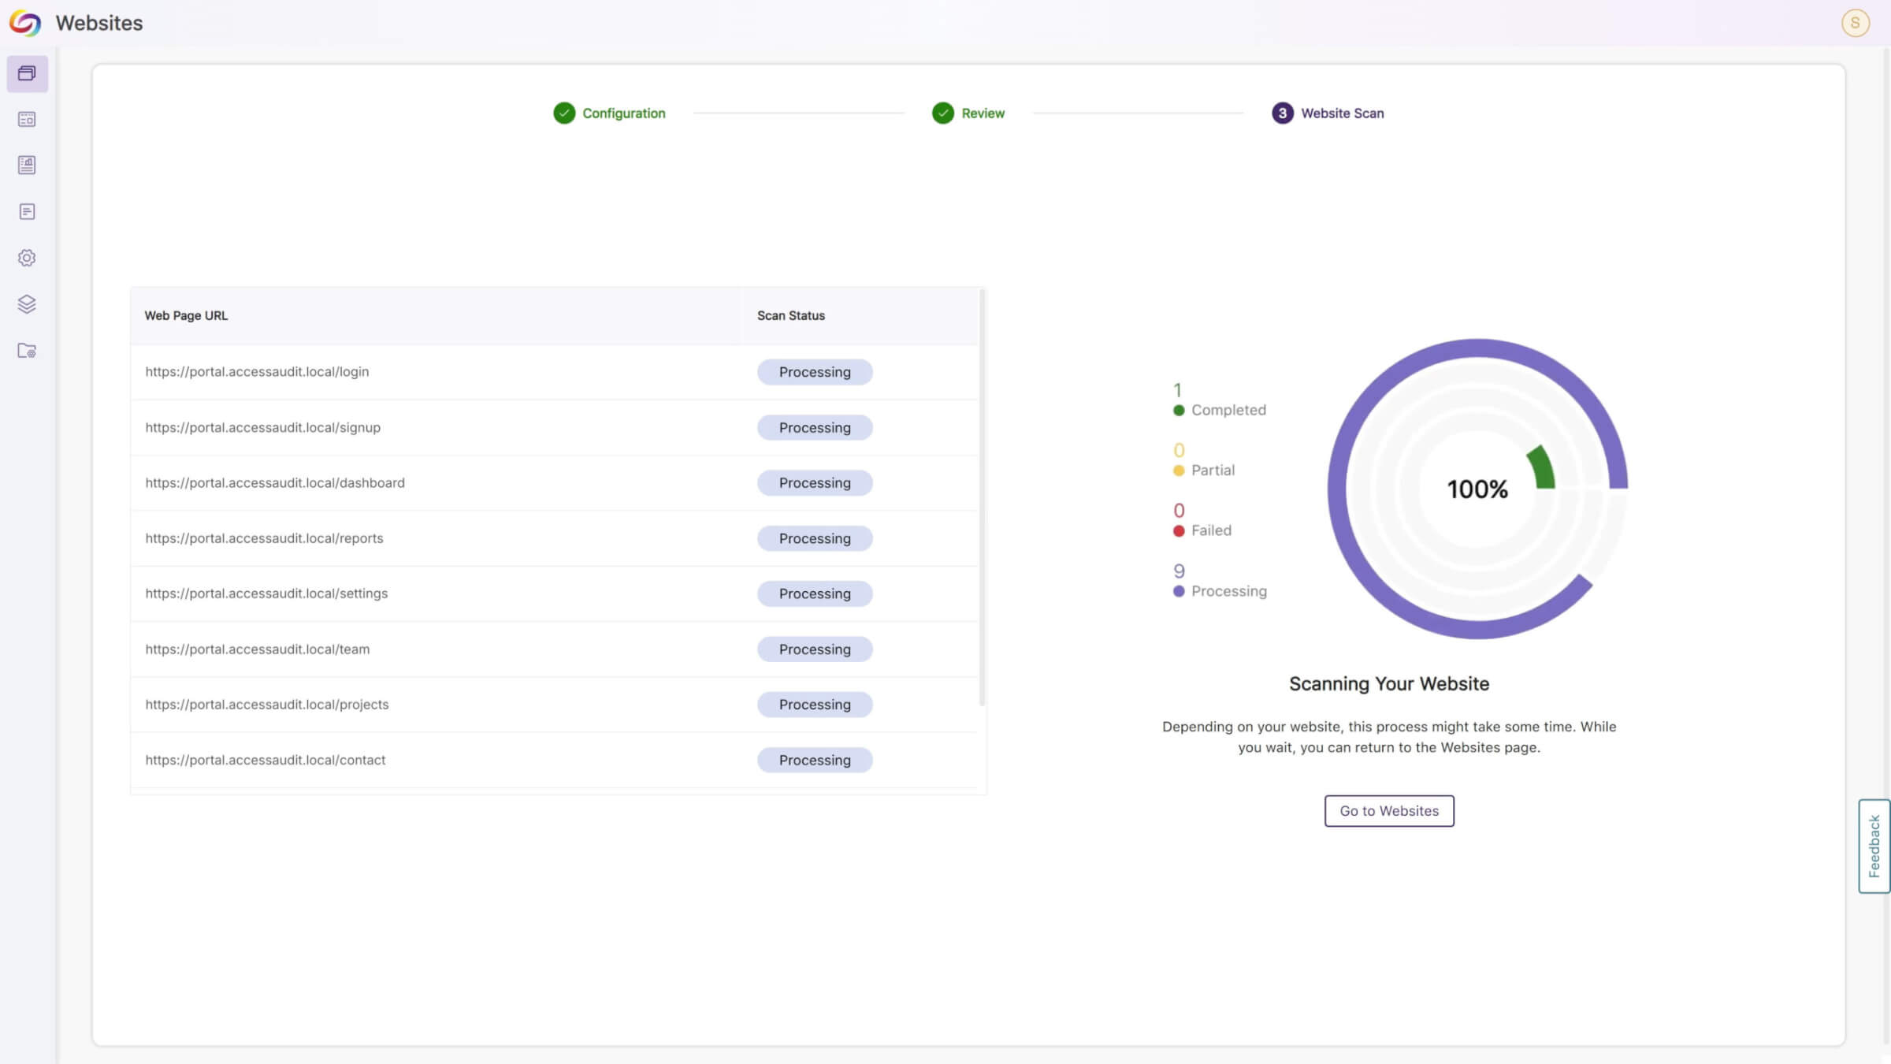Click Processing badge for the projects page

815,705
